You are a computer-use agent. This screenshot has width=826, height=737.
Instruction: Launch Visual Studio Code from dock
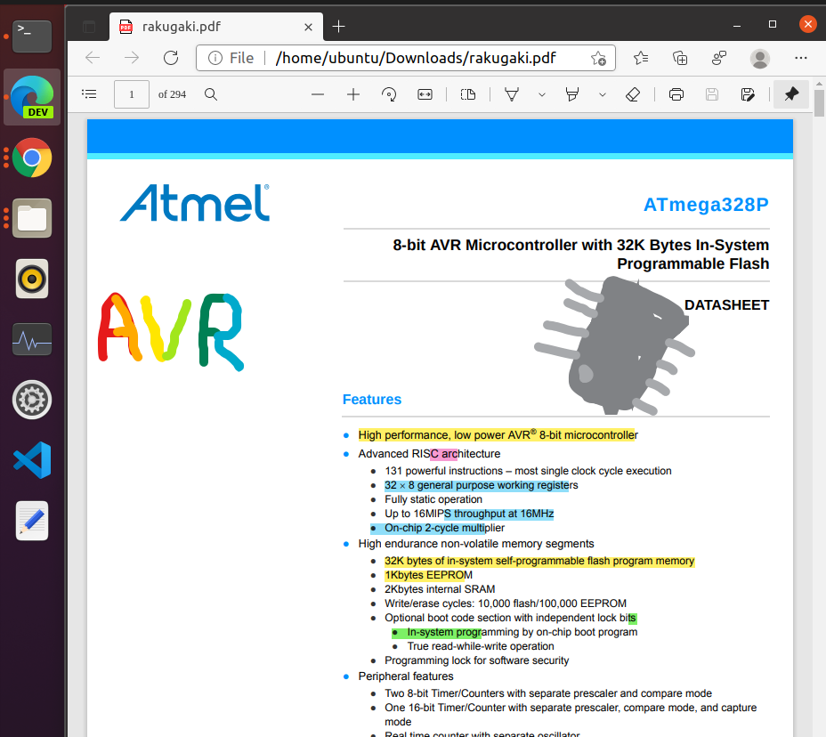pyautogui.click(x=32, y=460)
